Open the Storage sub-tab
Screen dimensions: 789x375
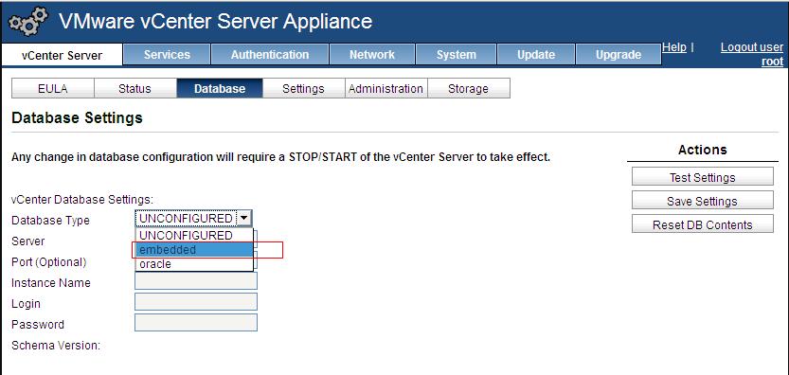click(469, 89)
